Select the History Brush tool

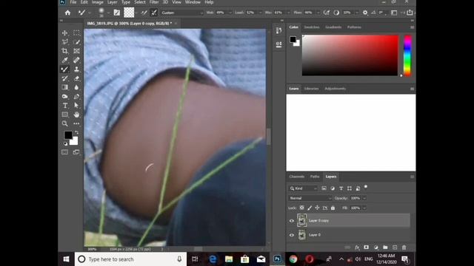(x=64, y=78)
